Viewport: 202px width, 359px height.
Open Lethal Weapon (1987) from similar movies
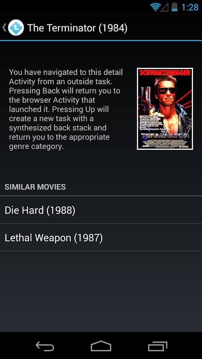101,237
